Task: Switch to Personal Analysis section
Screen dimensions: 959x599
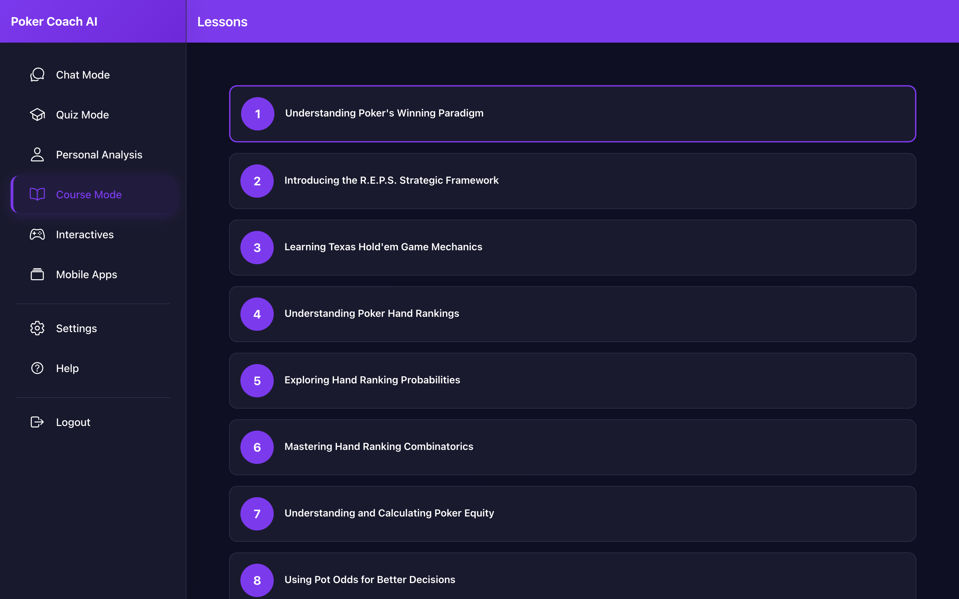Action: [x=99, y=155]
